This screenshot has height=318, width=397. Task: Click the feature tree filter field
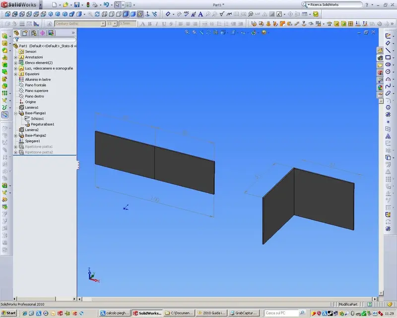point(45,39)
